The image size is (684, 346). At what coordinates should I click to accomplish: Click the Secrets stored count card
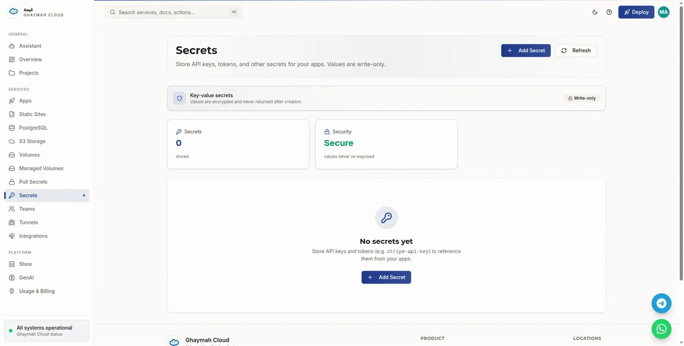[238, 144]
